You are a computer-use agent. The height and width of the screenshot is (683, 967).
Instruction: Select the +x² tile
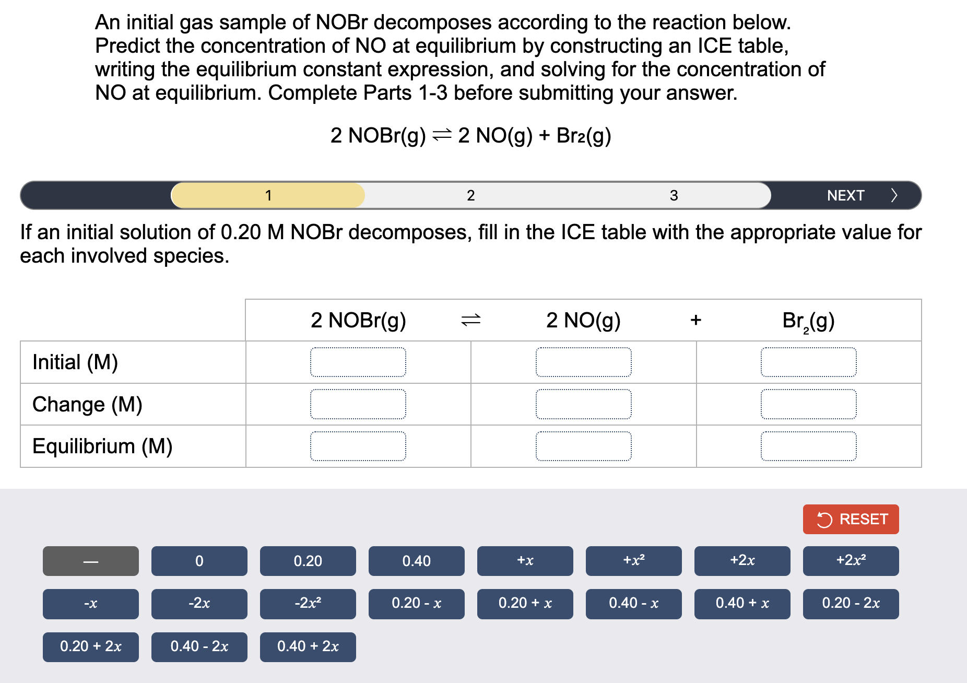633,561
